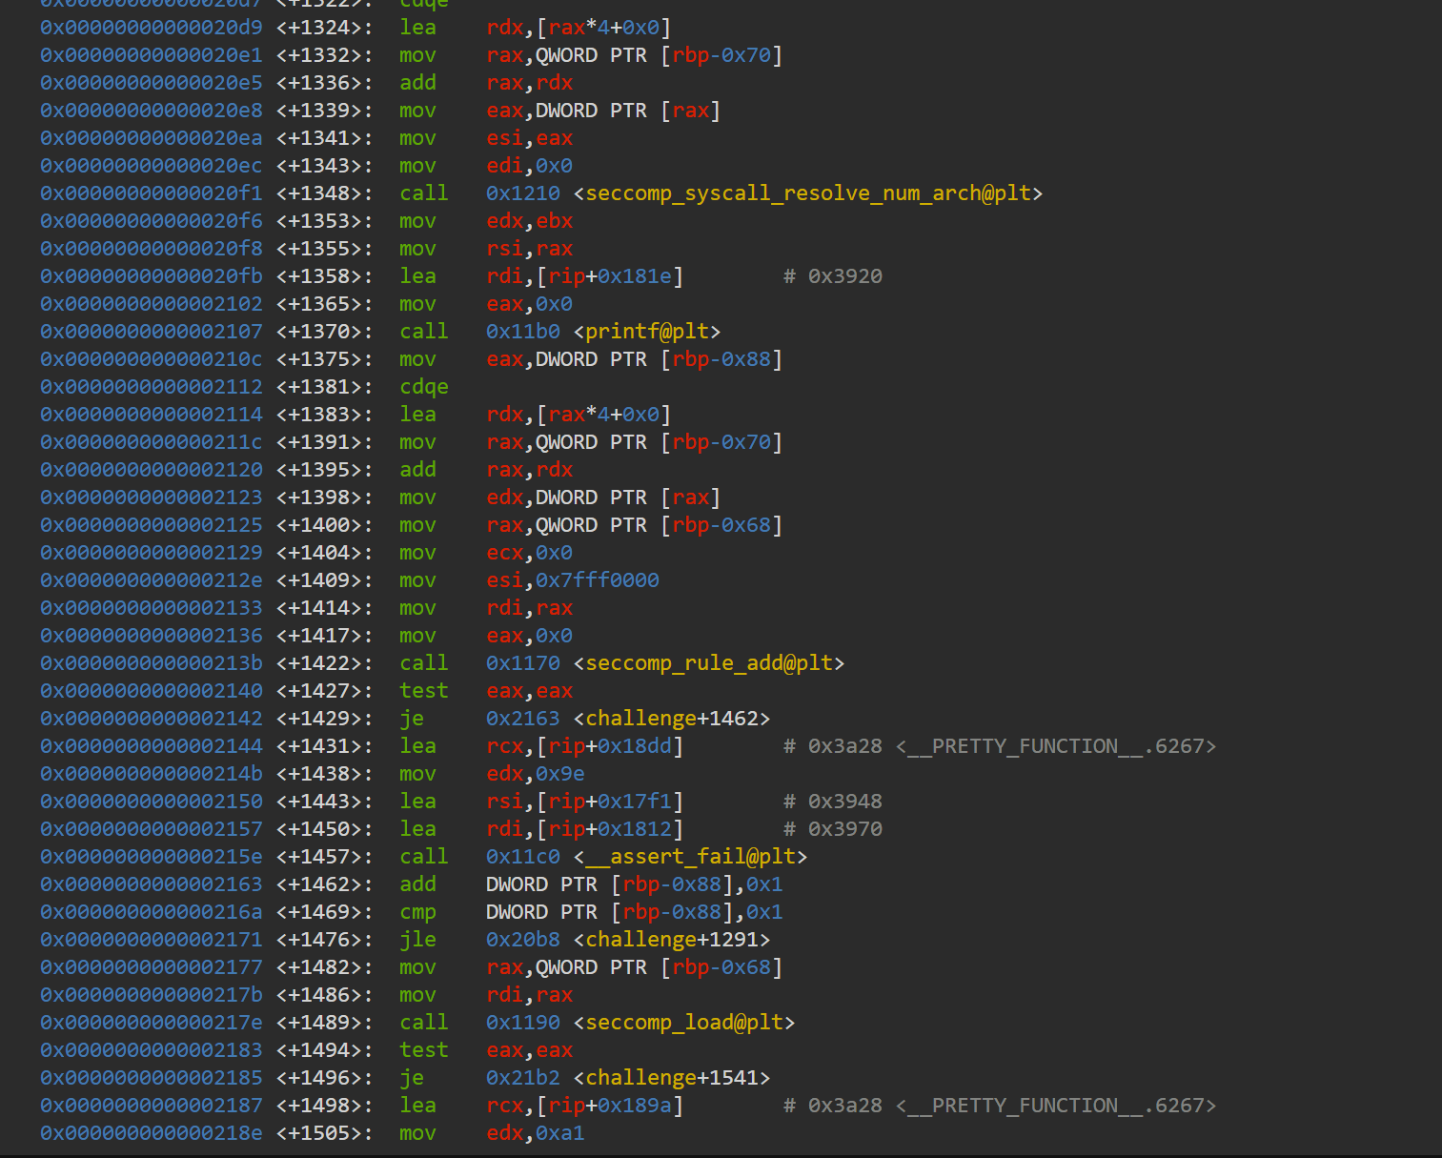Click the cdqe mnemonic at +1381
The width and height of the screenshot is (1442, 1158).
(x=424, y=387)
